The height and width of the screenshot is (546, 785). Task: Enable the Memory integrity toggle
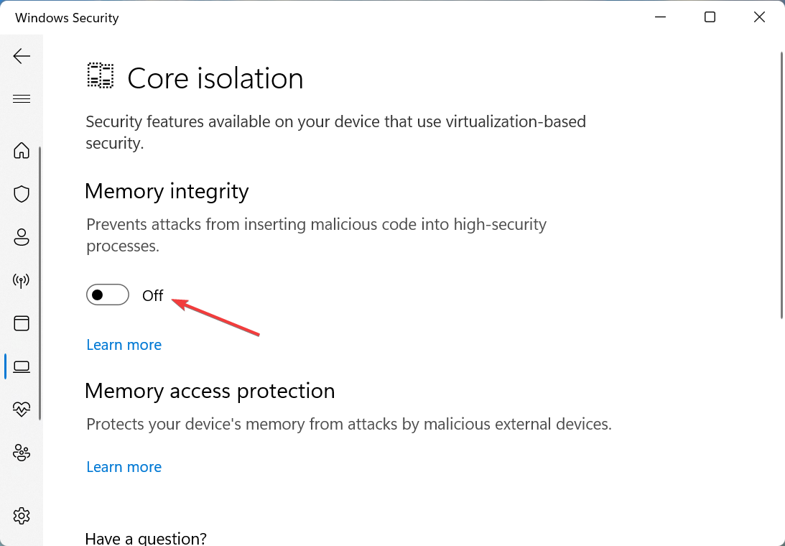point(107,295)
